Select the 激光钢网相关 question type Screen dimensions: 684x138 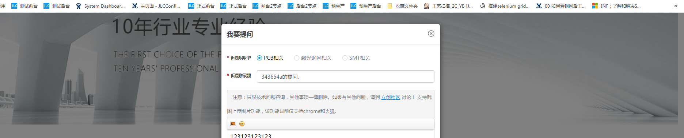point(313,58)
